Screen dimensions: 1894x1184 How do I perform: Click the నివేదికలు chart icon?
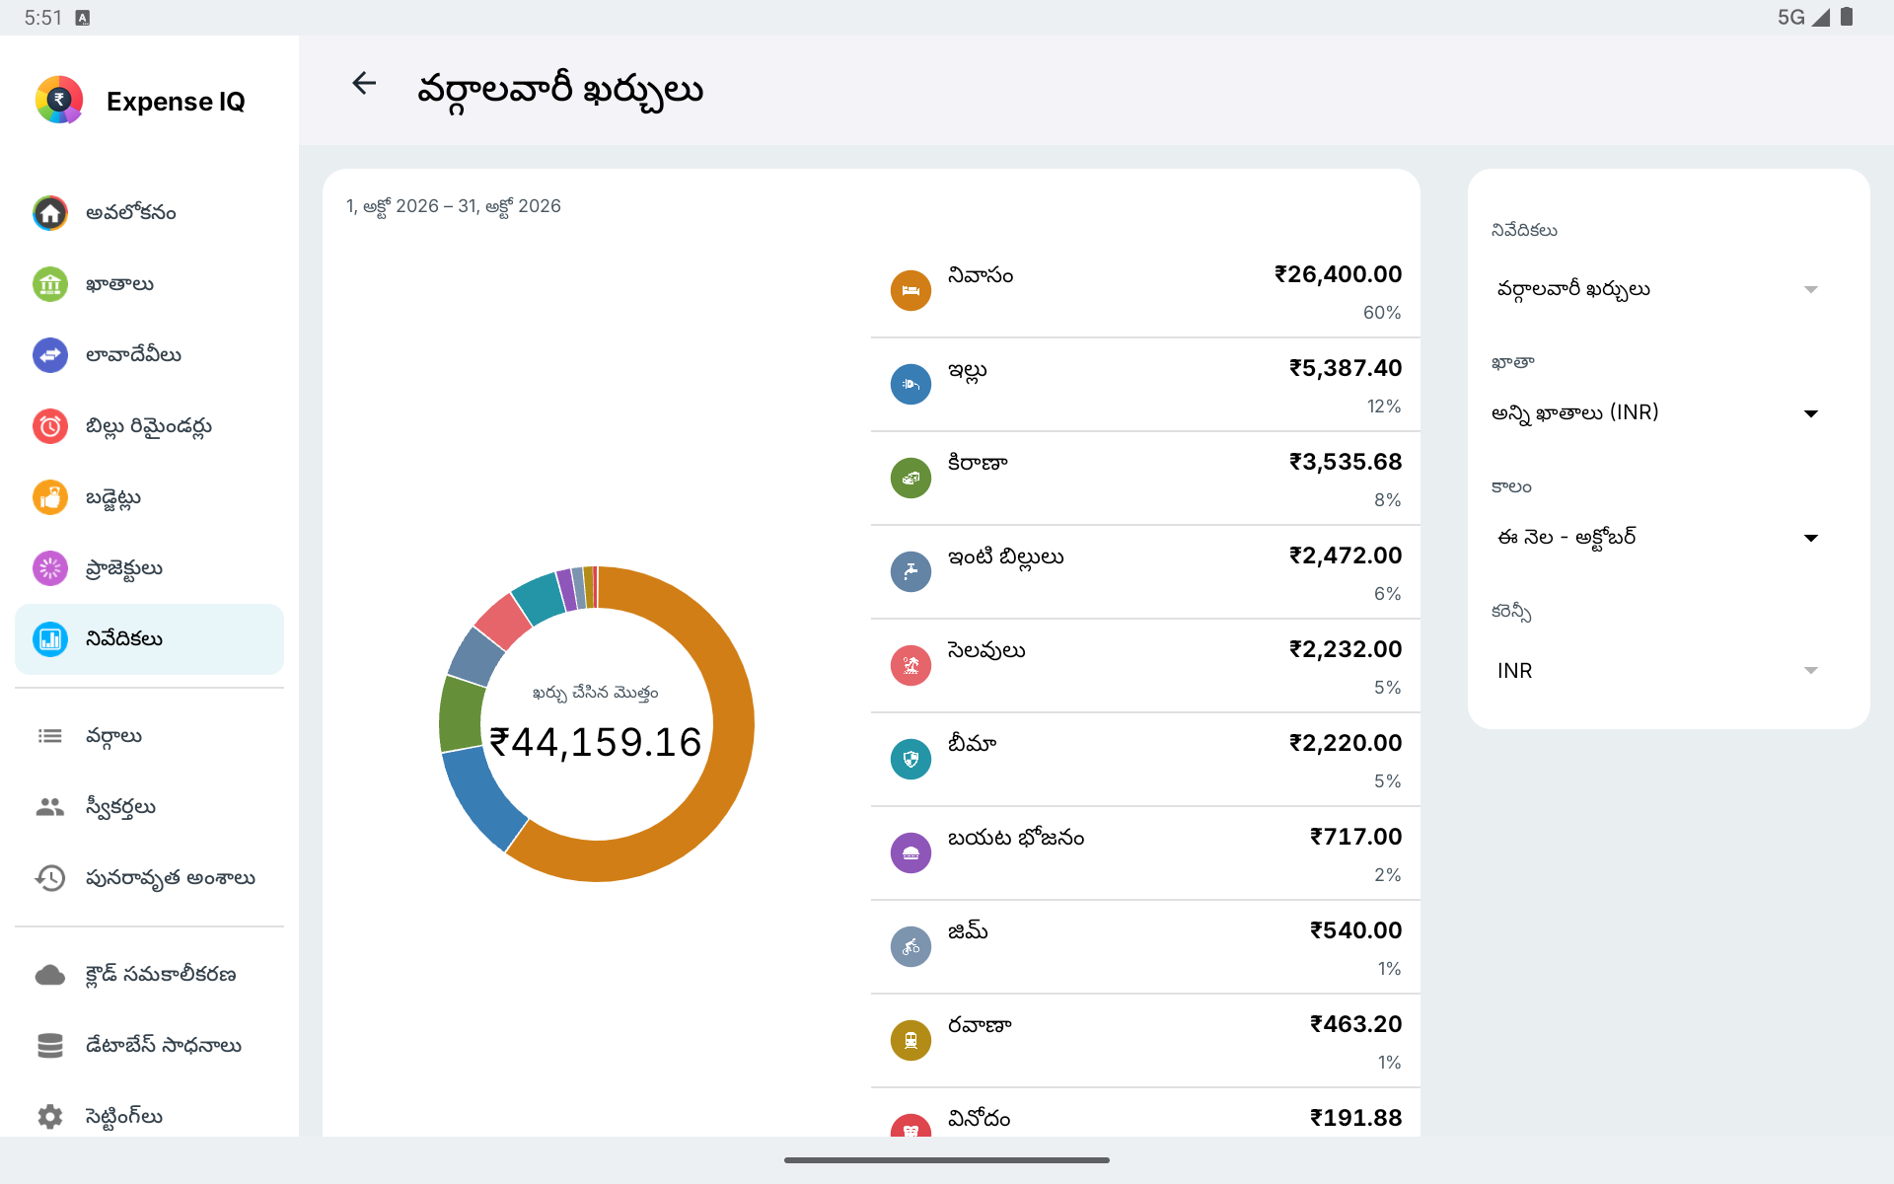[x=50, y=639]
